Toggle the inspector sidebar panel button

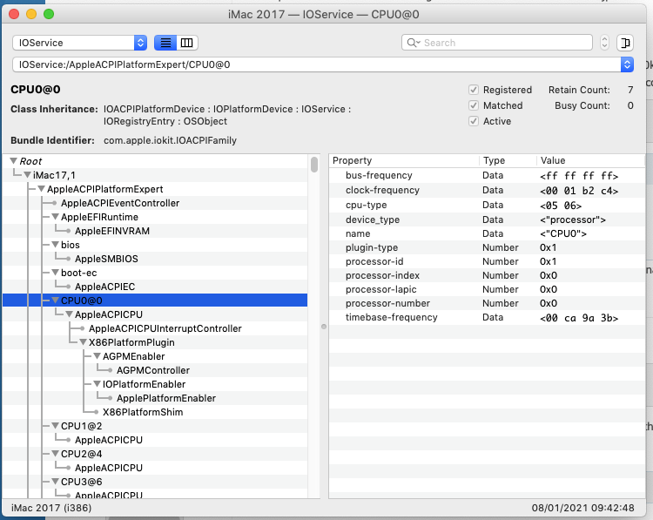pos(624,43)
